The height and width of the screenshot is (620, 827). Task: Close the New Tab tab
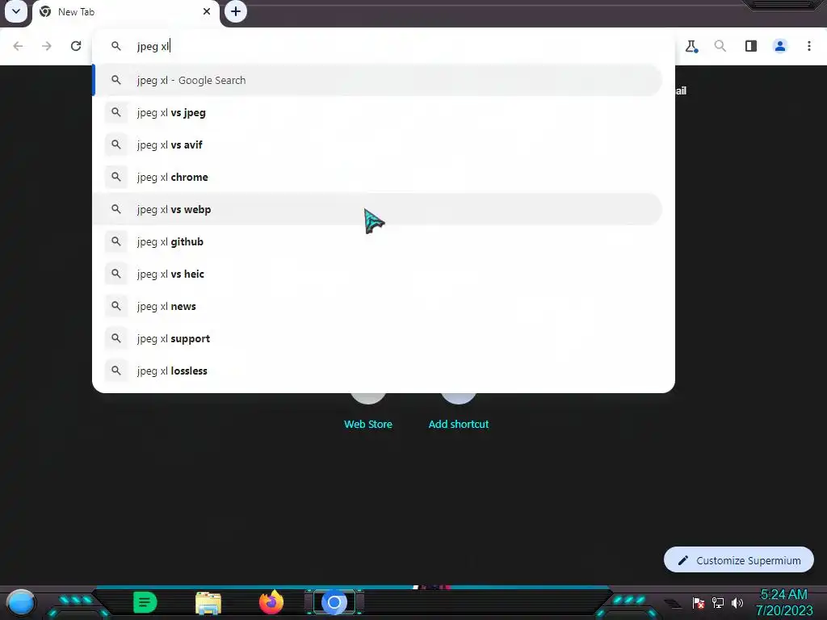[x=207, y=11]
